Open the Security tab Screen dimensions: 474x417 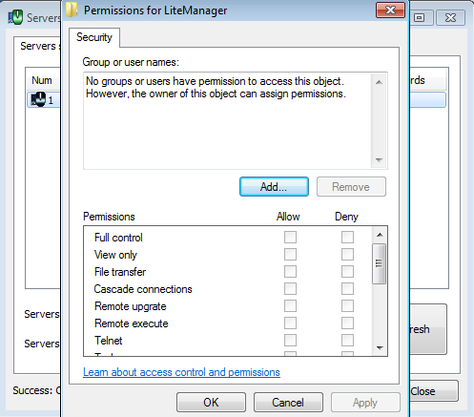(x=94, y=37)
